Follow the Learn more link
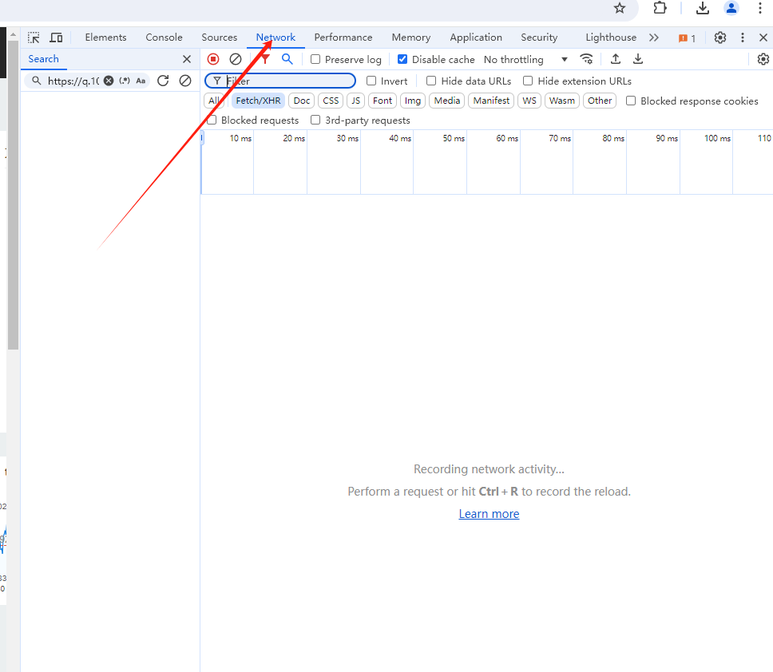 coord(489,514)
